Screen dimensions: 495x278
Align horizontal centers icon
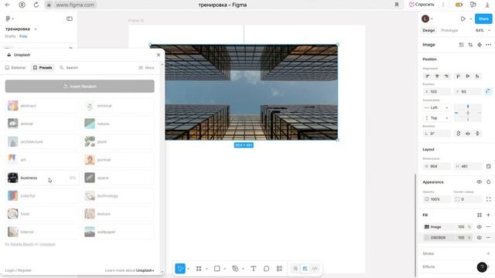(x=437, y=76)
